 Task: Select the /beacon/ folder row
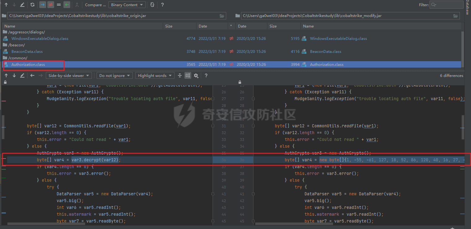[x=231, y=45]
